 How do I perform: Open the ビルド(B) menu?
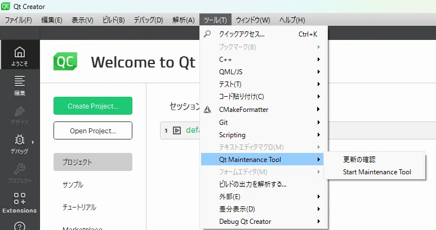[113, 20]
